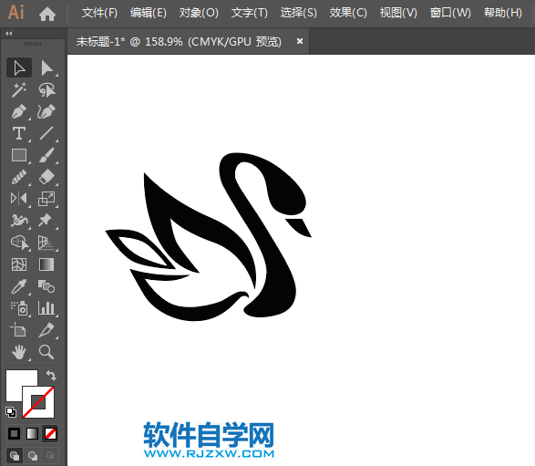Screen dimensions: 535x466
Task: Select the Rectangle tool
Action: [x=19, y=155]
